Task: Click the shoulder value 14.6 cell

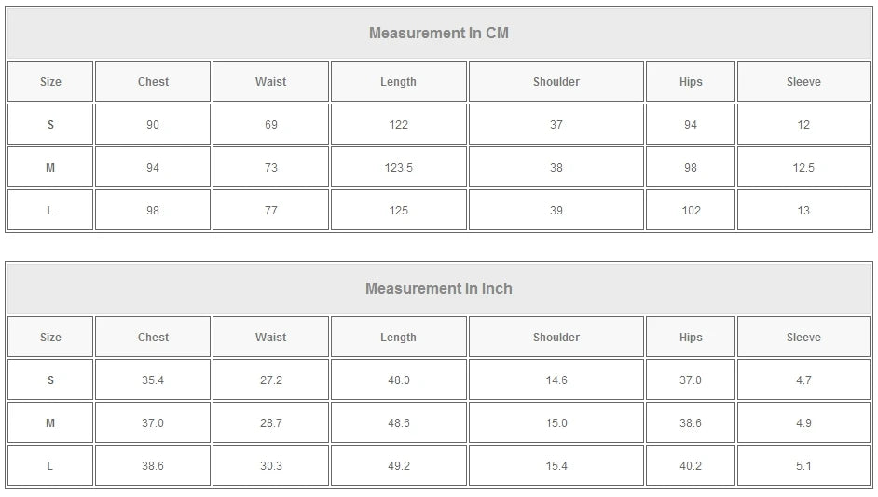Action: 556,380
